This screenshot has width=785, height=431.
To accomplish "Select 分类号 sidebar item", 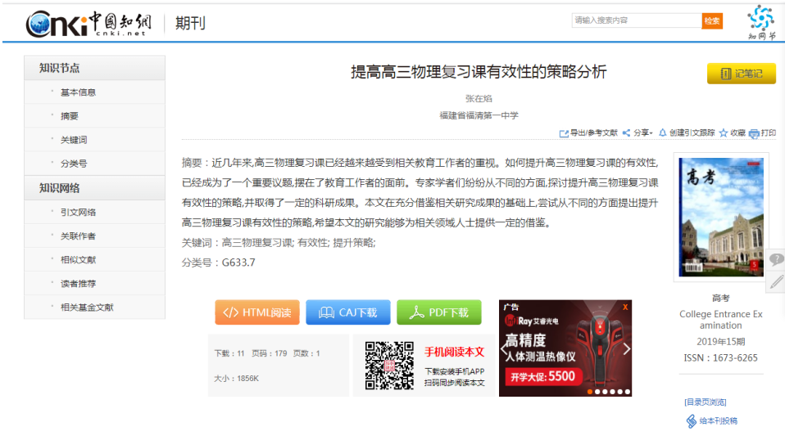I will coord(74,164).
